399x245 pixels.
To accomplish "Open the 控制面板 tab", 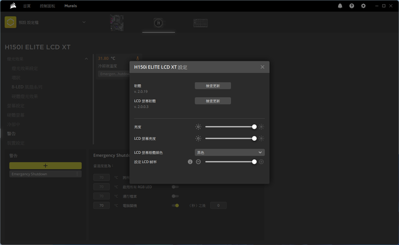I will (47, 6).
